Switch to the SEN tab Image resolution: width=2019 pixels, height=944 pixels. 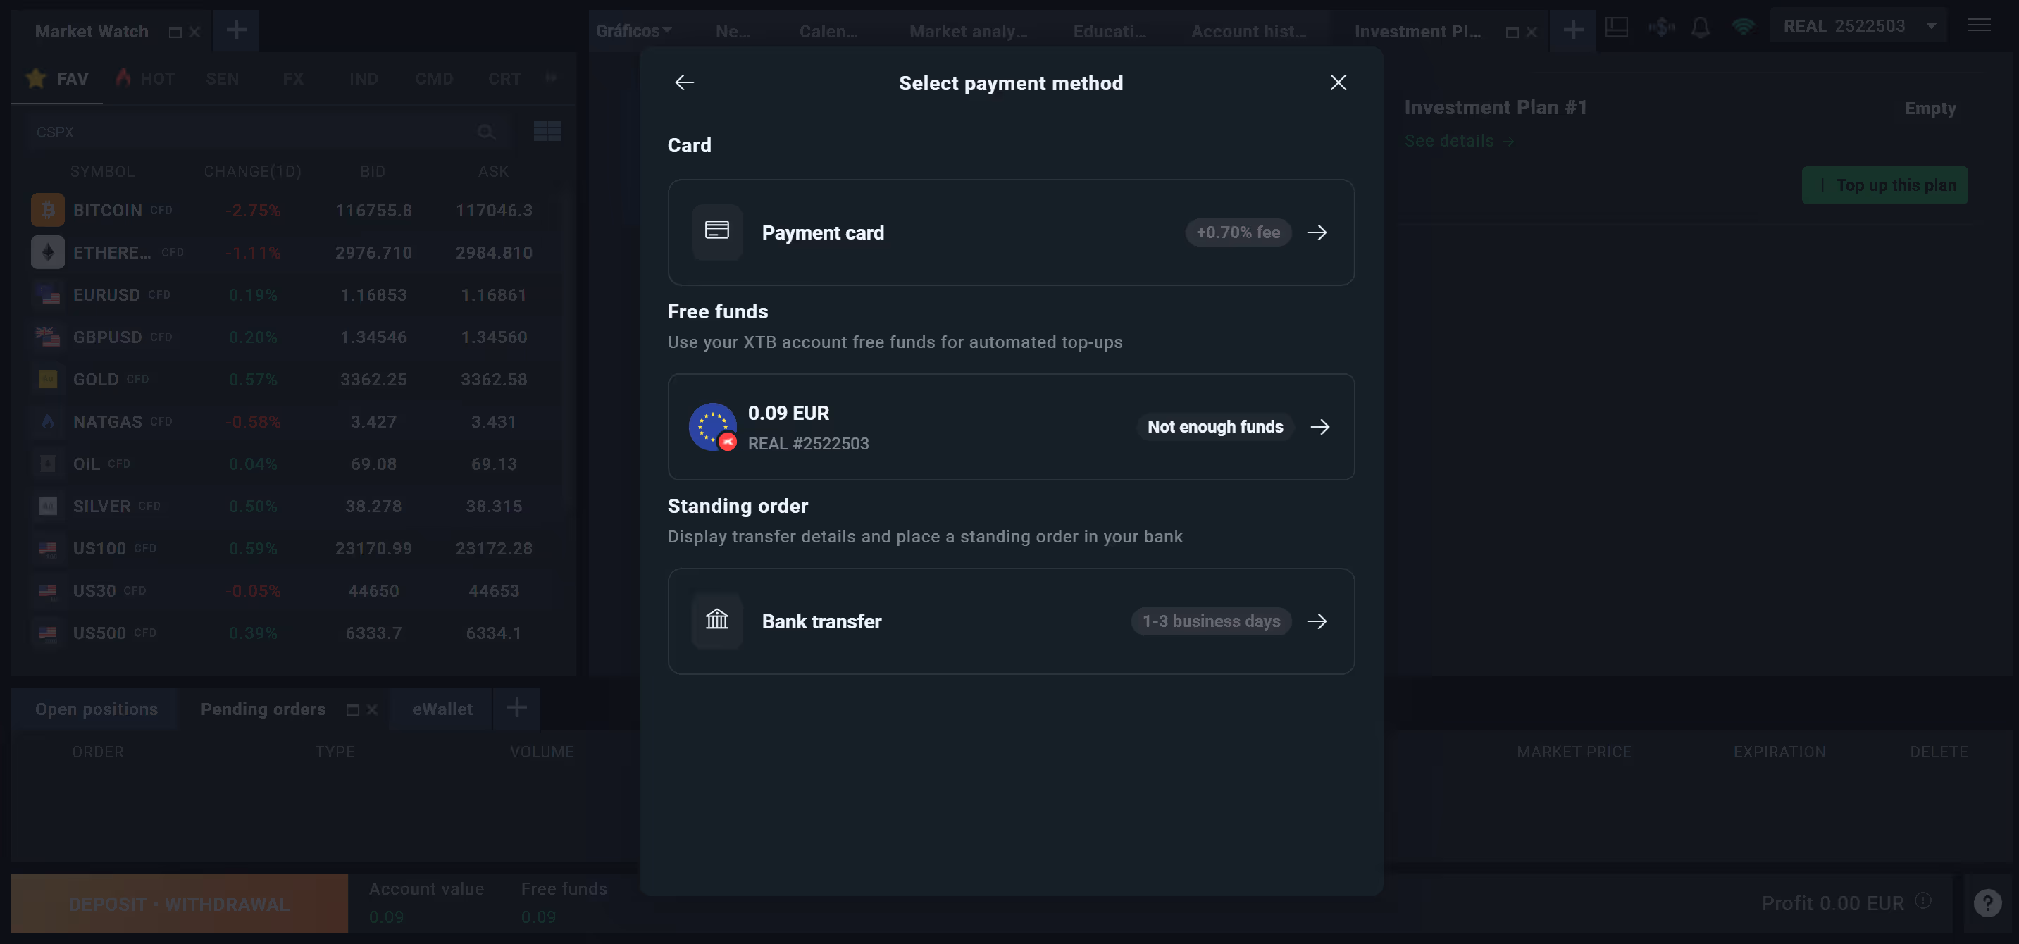point(222,78)
